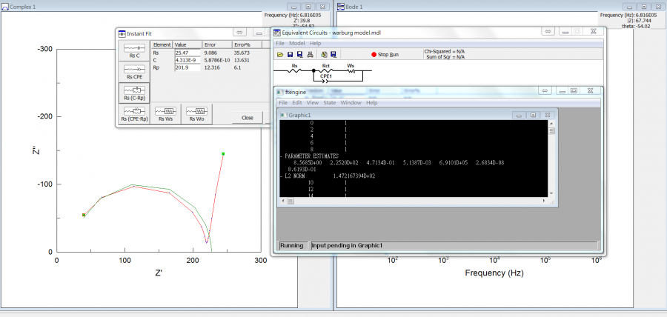Pick the Rs (CPE-Rp) circuit model
Viewport: 667px width, 317px height.
tap(134, 113)
